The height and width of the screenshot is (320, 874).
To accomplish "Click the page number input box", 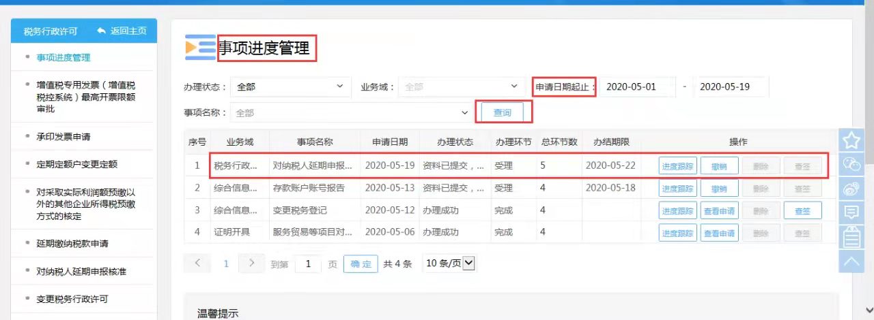I will click(308, 264).
